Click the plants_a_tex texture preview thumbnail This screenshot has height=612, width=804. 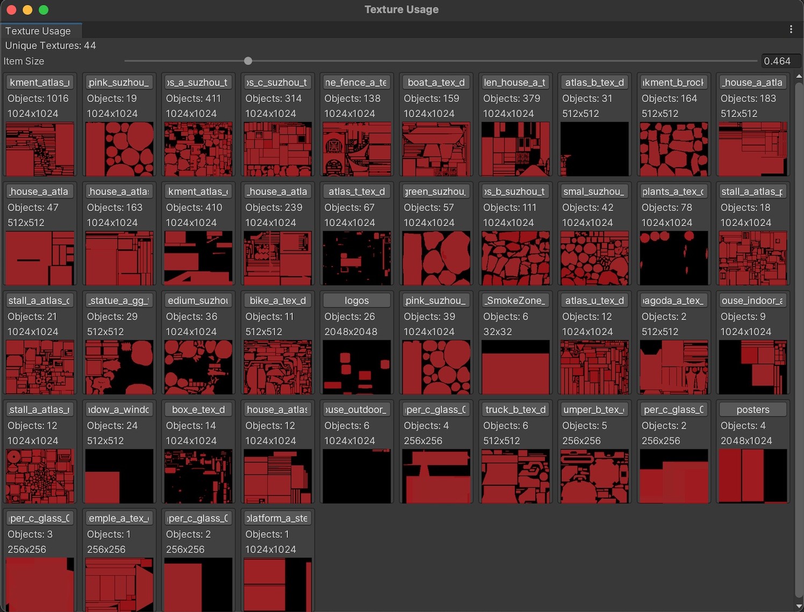673,258
